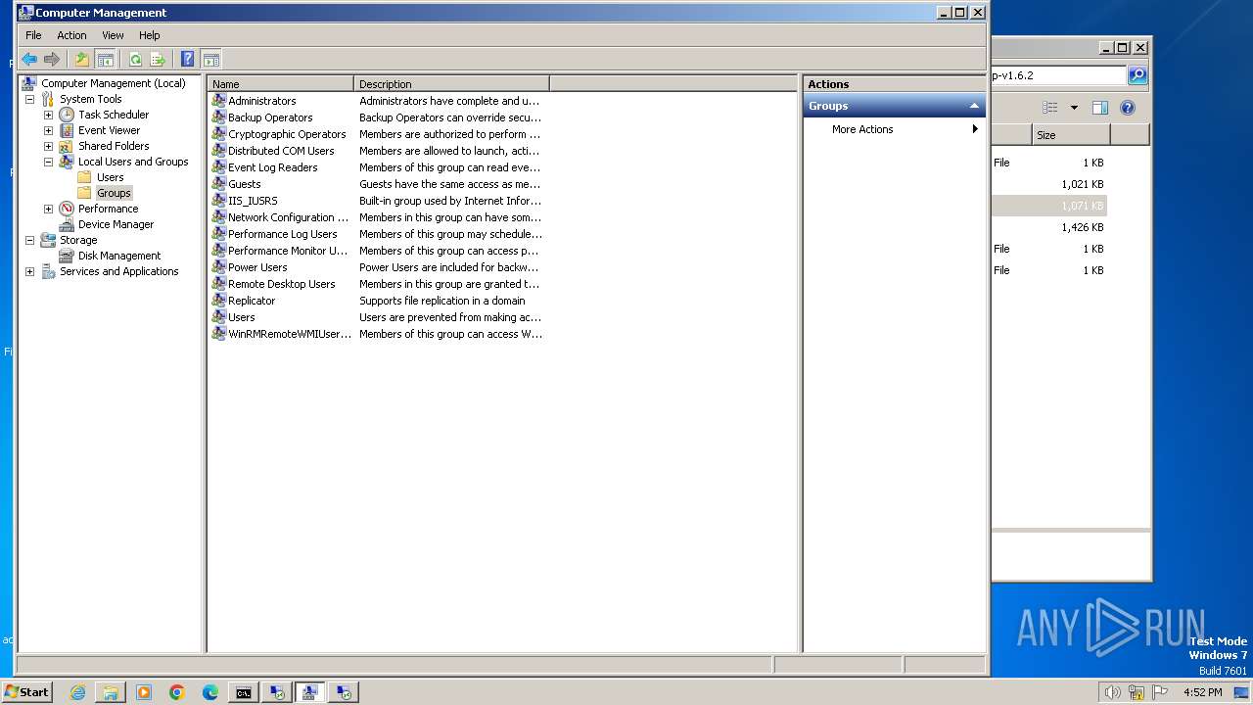Click the Guests group icon
The image size is (1253, 705).
(218, 184)
